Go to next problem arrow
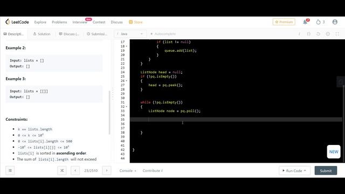Screen dimensions: 345x194 (x=107, y=170)
